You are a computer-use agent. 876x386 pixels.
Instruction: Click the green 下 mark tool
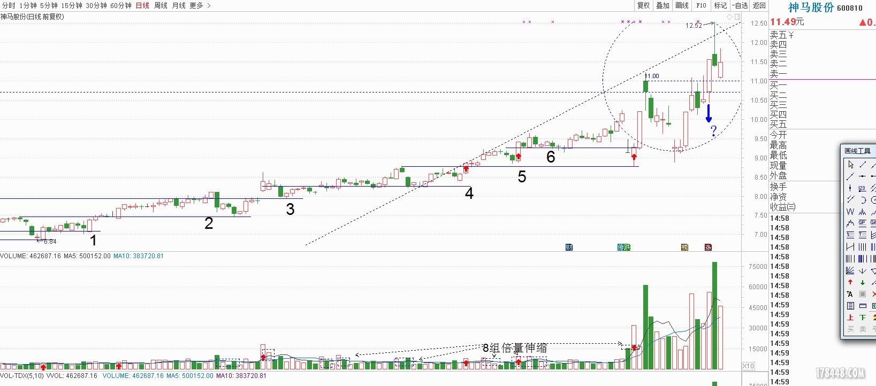(x=863, y=318)
